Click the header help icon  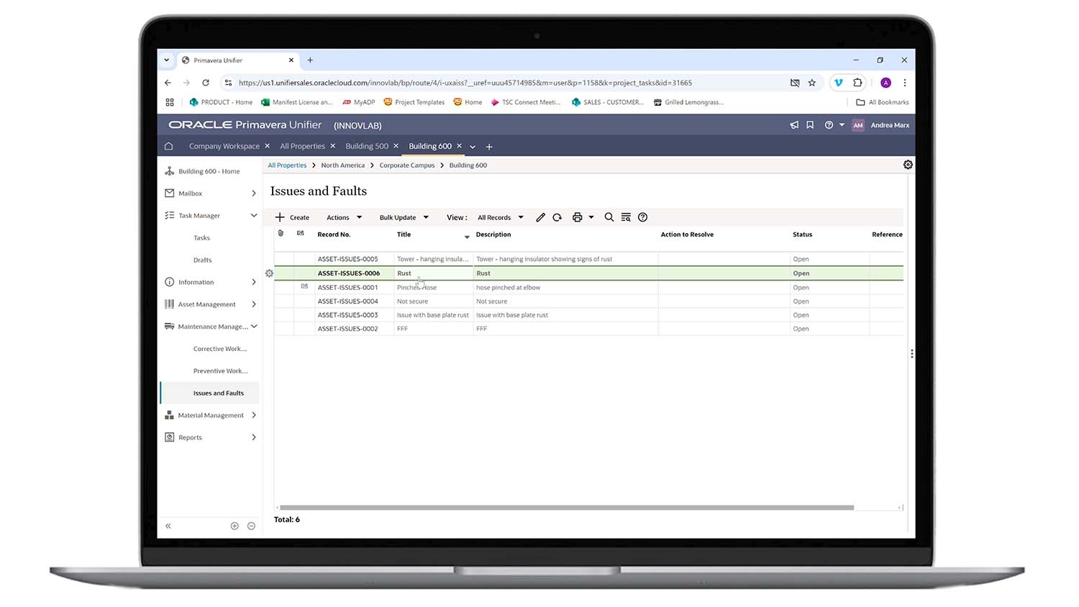(x=829, y=125)
